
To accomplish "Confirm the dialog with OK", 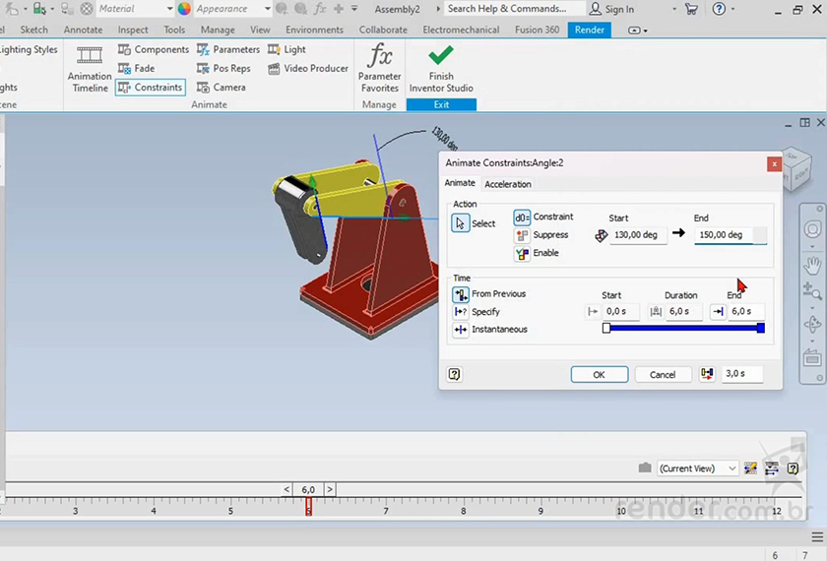I will coord(599,374).
